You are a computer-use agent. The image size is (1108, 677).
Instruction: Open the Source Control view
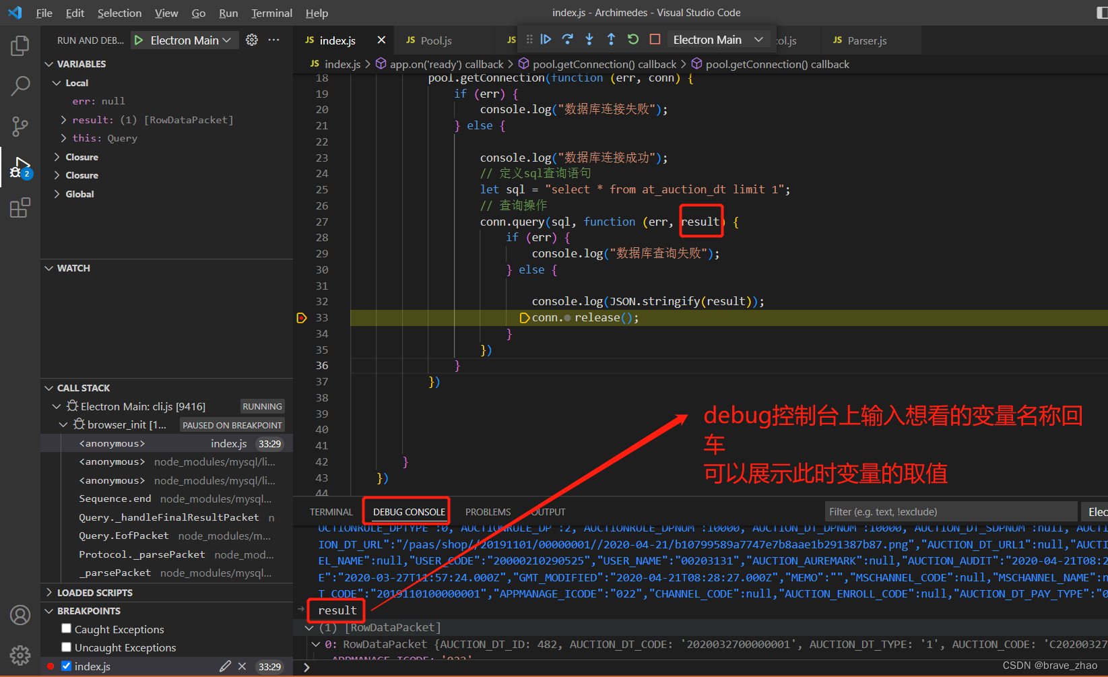20,126
